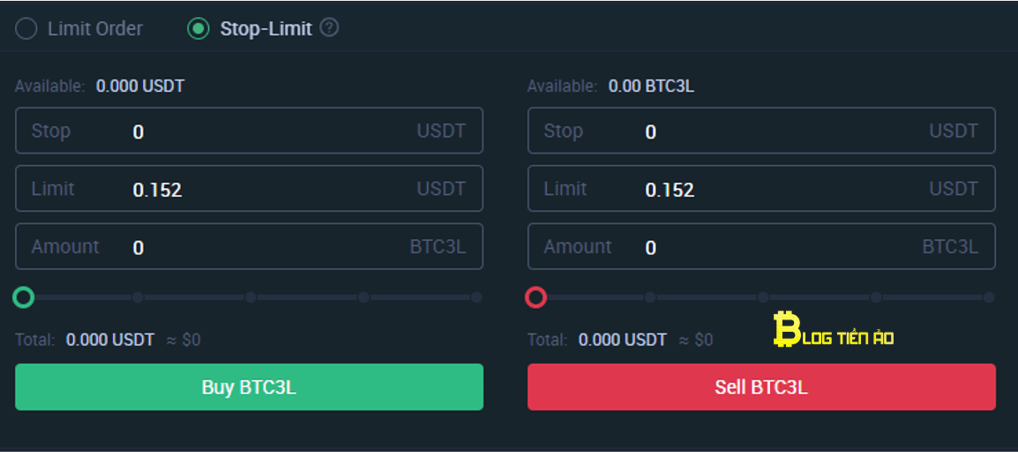
Task: Set buy slider to the 25% marker
Action: click(x=138, y=298)
